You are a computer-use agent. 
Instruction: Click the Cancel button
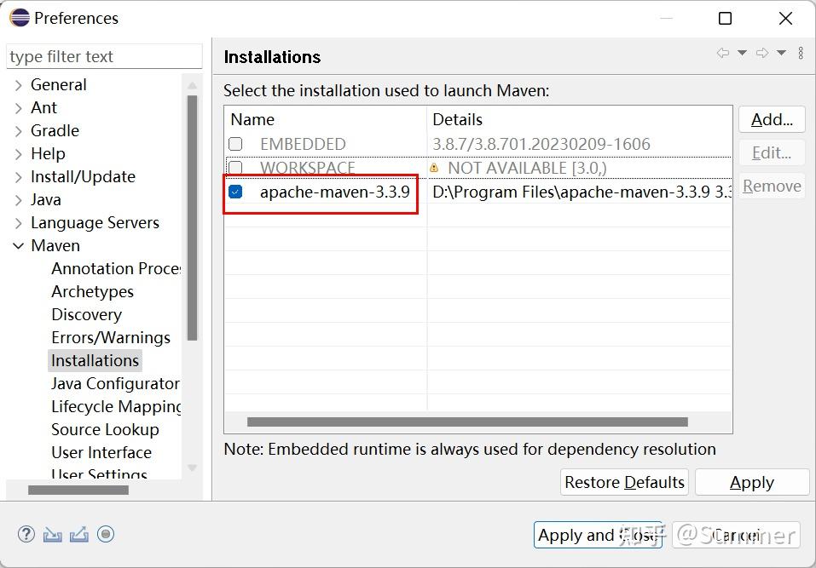click(736, 535)
